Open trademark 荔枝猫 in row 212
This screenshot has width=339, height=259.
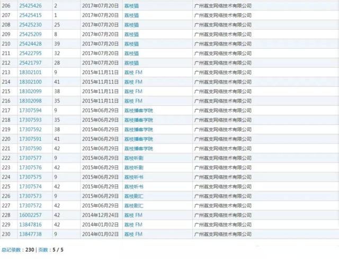coord(131,63)
